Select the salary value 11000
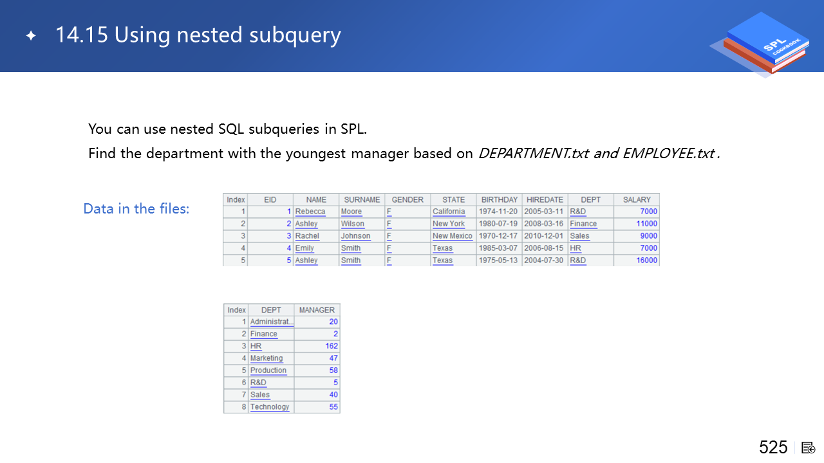 click(x=646, y=224)
